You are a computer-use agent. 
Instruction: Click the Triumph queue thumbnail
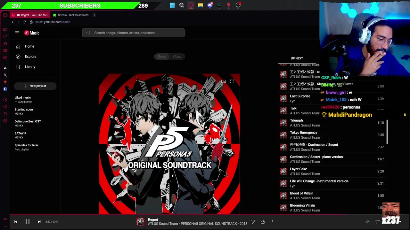283,123
